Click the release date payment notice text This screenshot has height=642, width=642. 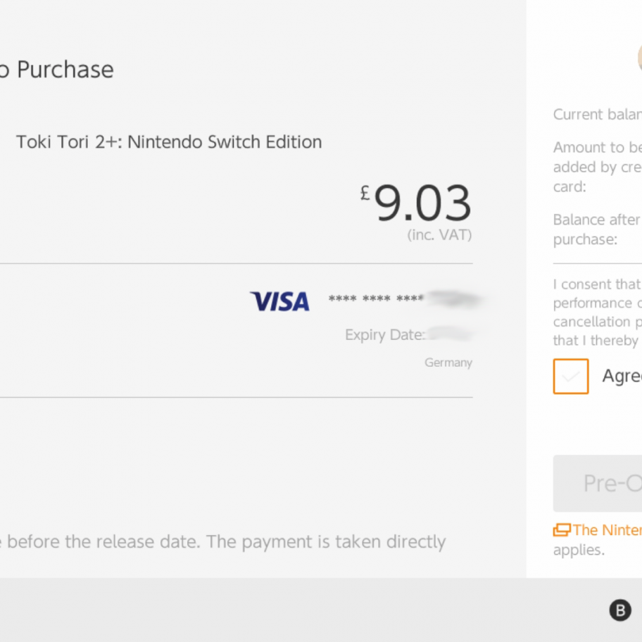222,542
